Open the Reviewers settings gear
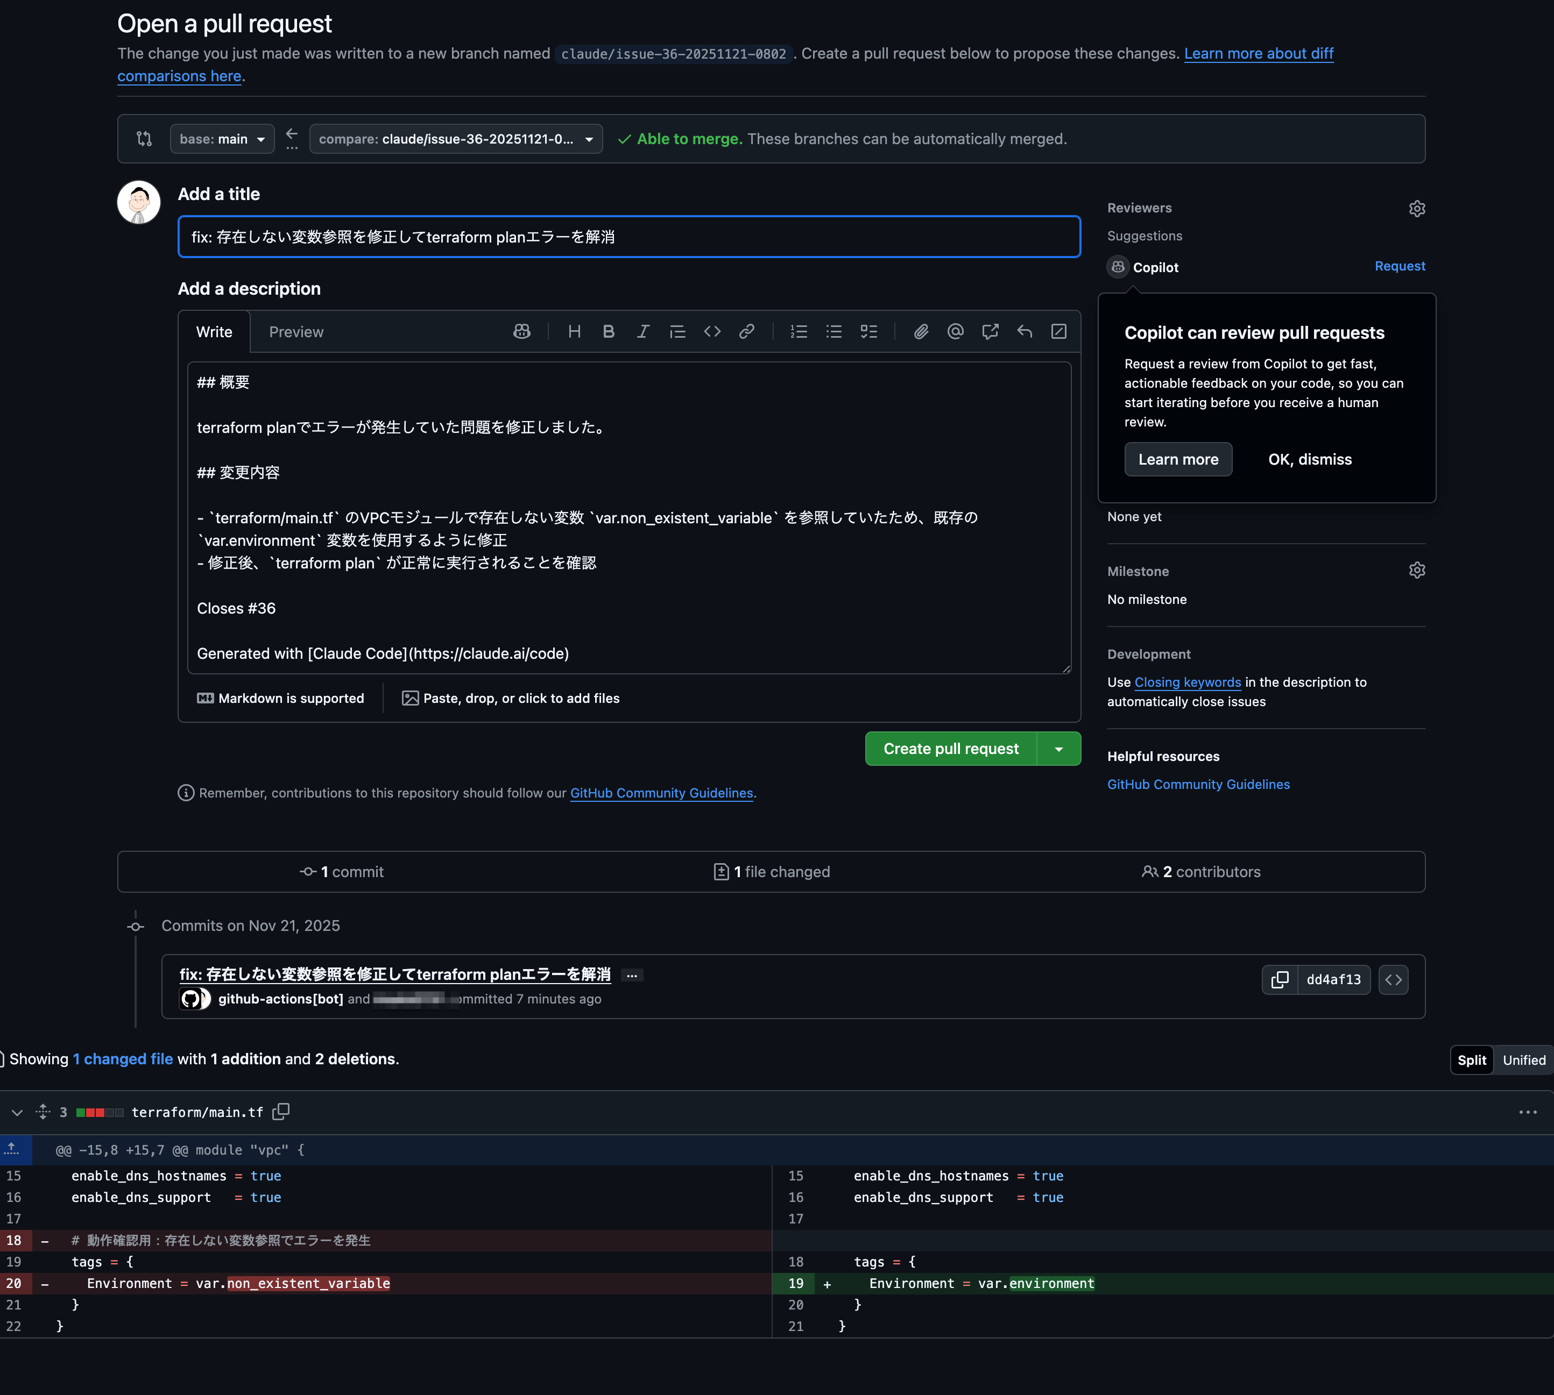Viewport: 1554px width, 1395px height. pyautogui.click(x=1417, y=209)
